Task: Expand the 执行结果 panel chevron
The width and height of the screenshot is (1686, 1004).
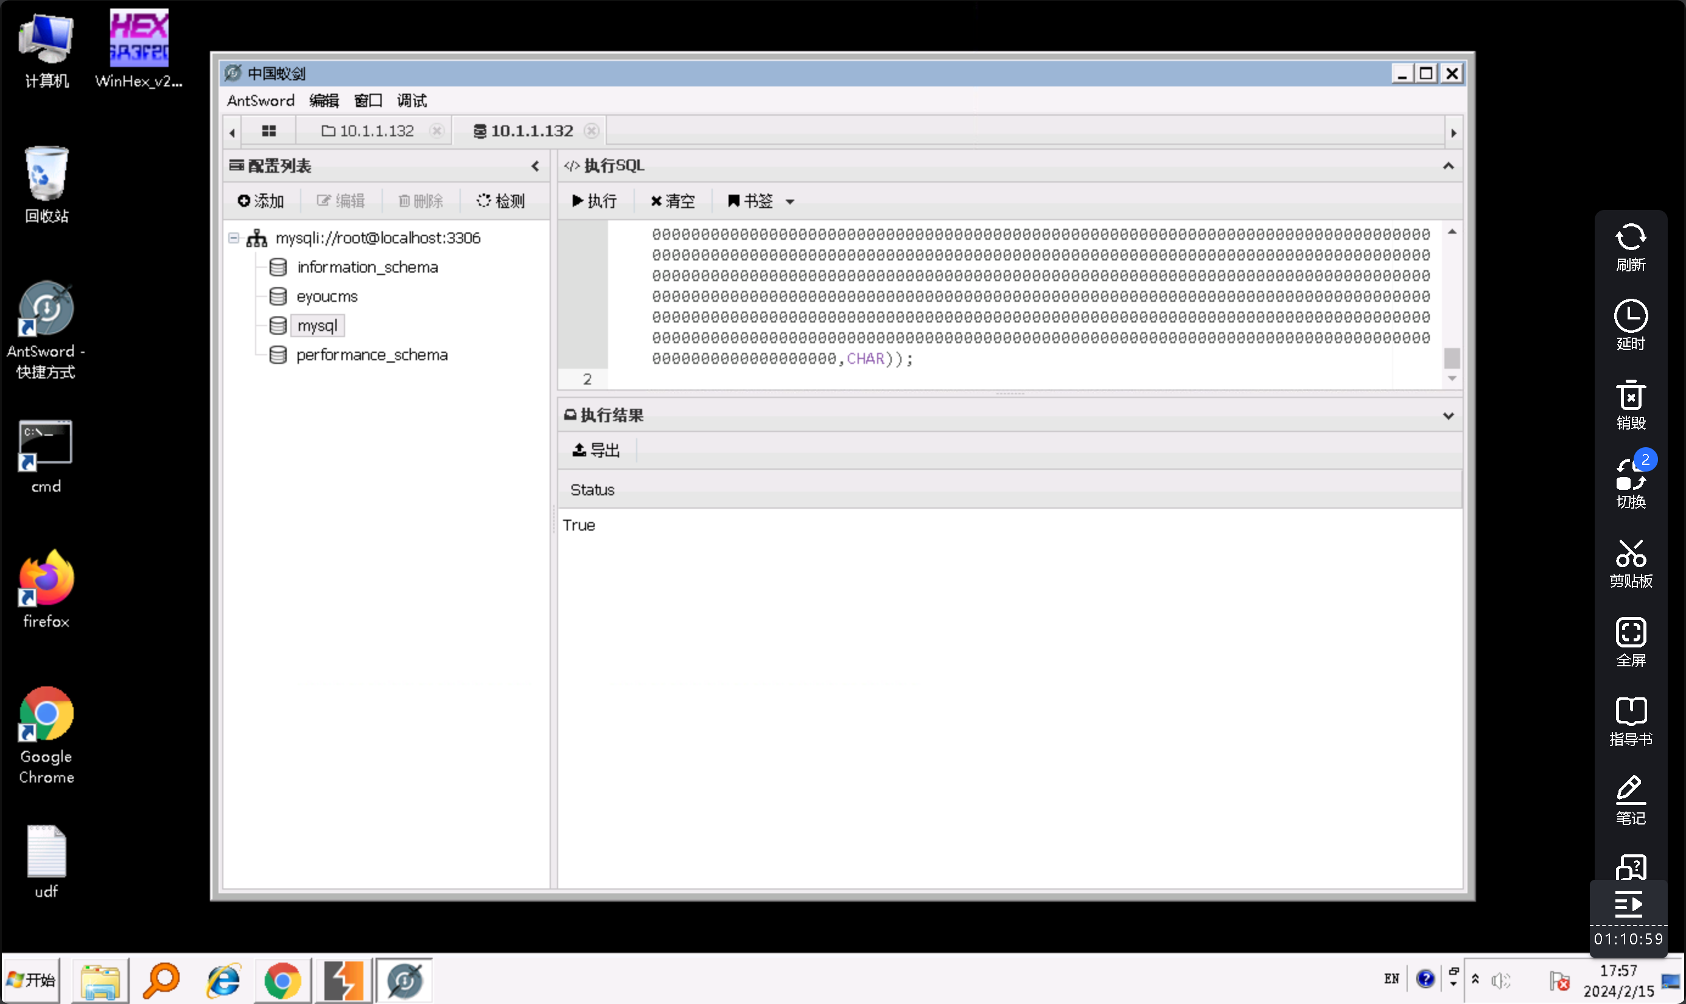Action: pos(1448,416)
